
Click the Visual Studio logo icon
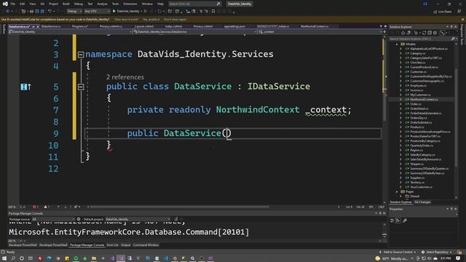[x=5, y=4]
